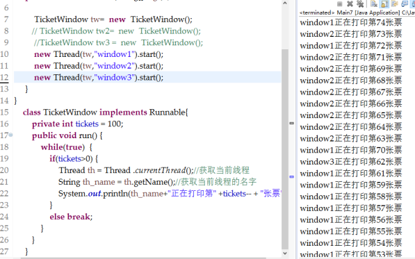The image size is (415, 259).
Task: Click the Terminate square icon in Console
Action: (339, 3)
